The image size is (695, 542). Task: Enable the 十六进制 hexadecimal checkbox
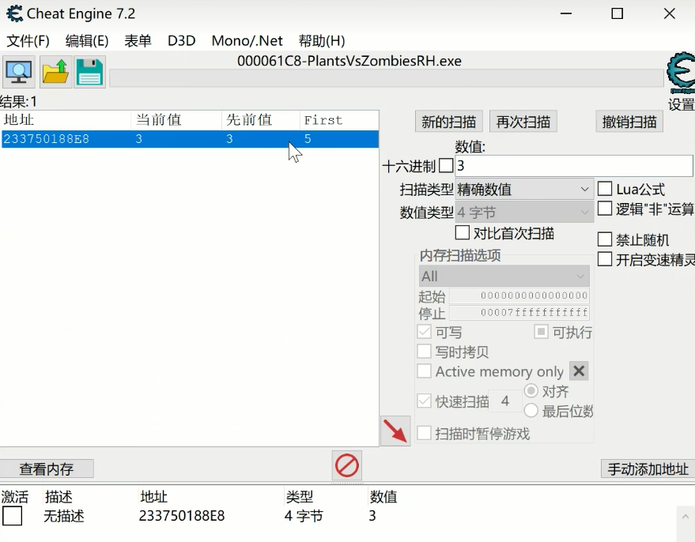click(447, 166)
